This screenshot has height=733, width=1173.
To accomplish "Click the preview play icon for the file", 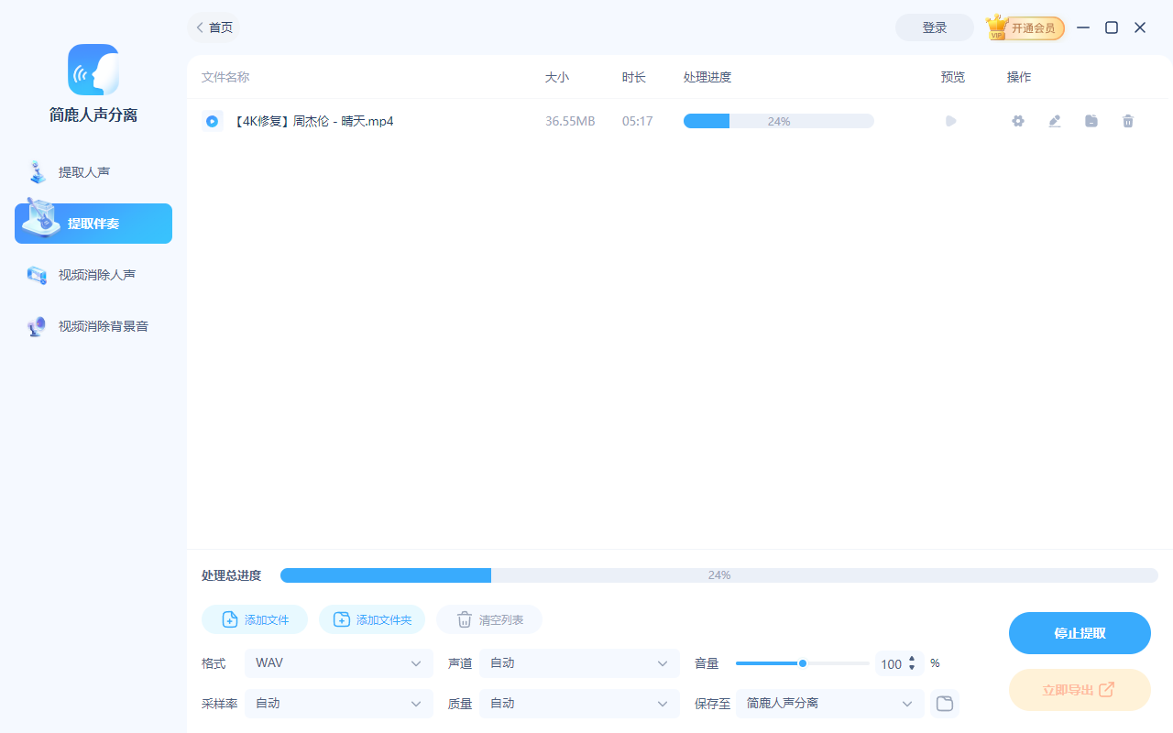I will click(950, 120).
